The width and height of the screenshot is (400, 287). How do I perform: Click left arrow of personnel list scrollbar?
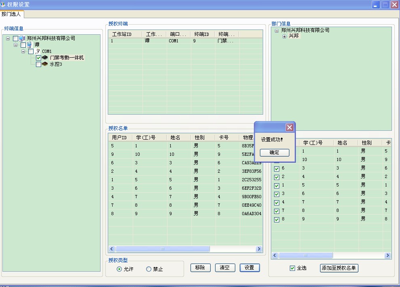tap(275, 255)
